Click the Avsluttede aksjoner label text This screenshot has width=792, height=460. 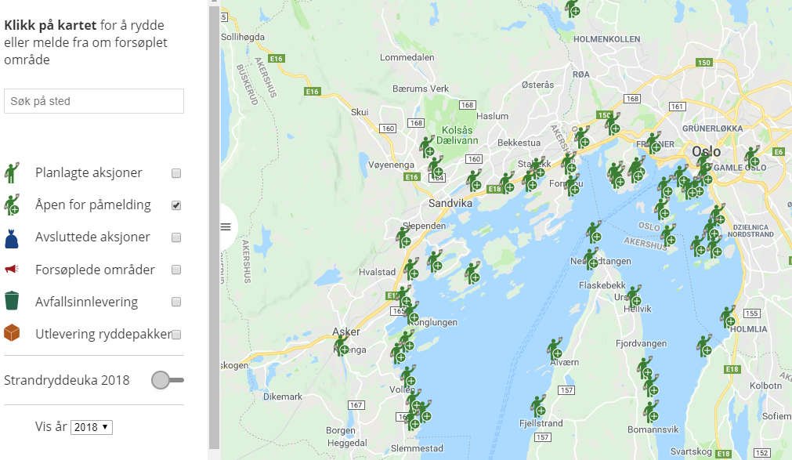[x=92, y=237]
